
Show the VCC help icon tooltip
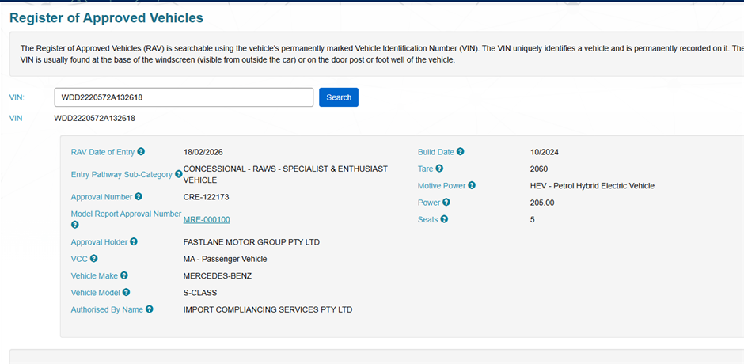coord(94,259)
